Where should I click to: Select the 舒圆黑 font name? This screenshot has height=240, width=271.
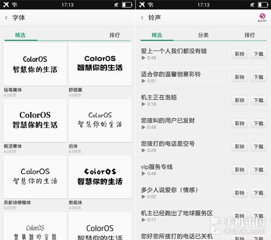coord(75,90)
